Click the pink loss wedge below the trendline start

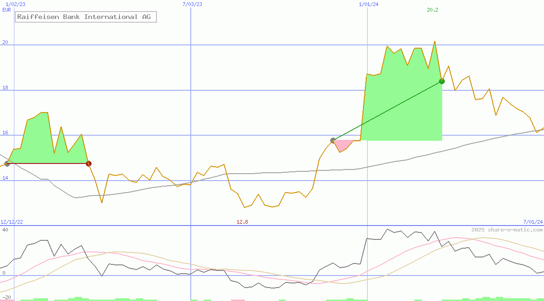point(343,144)
